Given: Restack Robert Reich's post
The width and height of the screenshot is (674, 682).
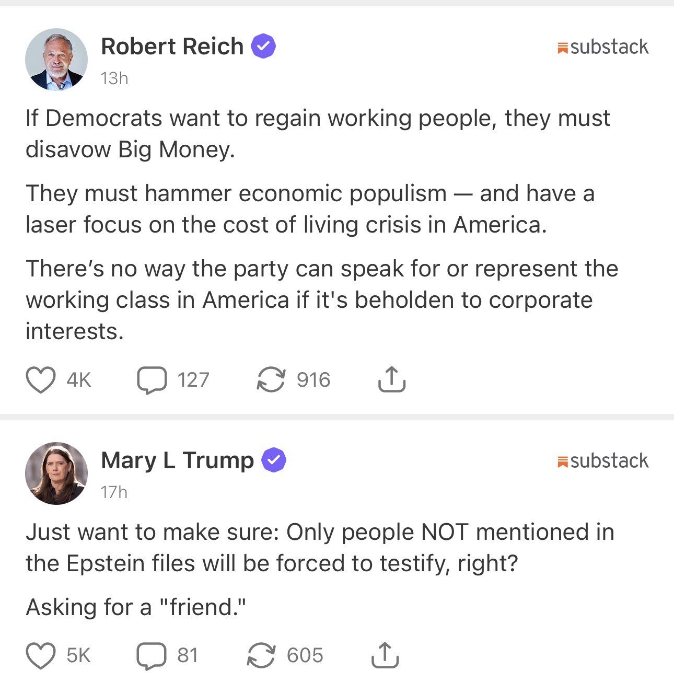Looking at the screenshot, I should coord(271,380).
